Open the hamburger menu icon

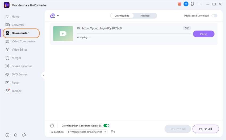pyautogui.click(x=199, y=4)
